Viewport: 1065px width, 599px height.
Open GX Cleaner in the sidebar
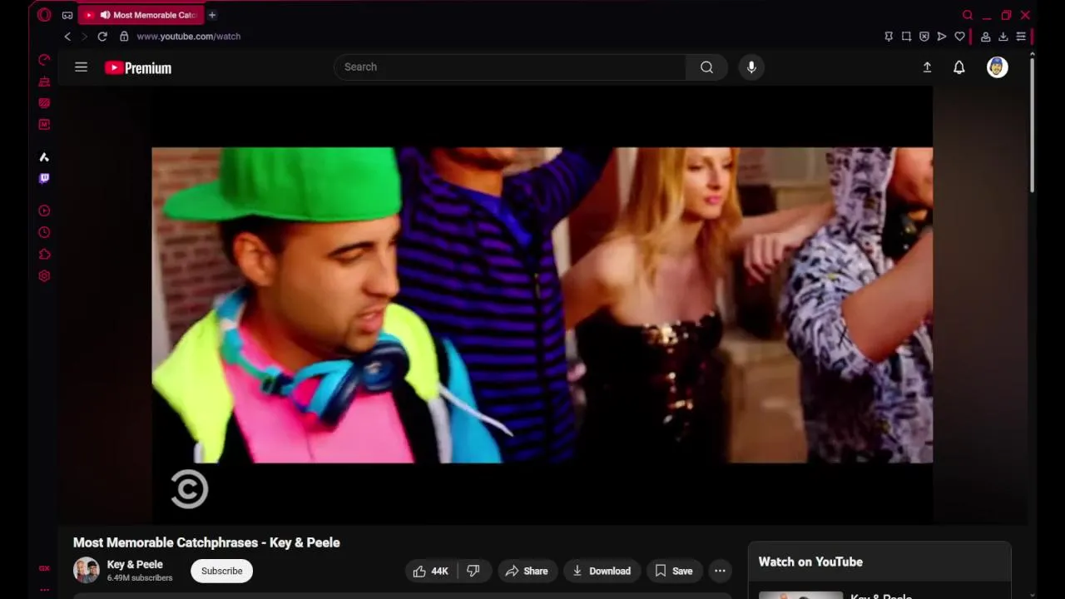coord(44,82)
